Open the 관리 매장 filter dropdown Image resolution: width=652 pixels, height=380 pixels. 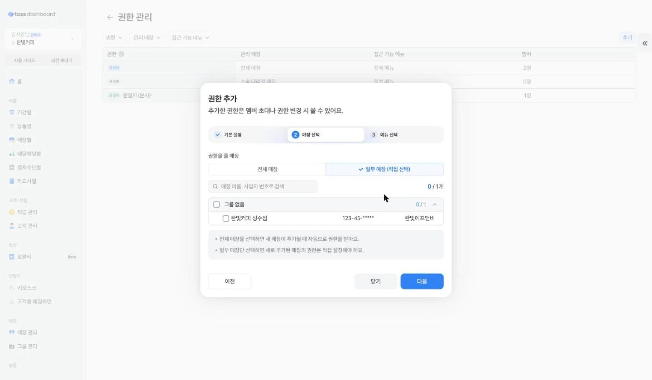pyautogui.click(x=147, y=38)
